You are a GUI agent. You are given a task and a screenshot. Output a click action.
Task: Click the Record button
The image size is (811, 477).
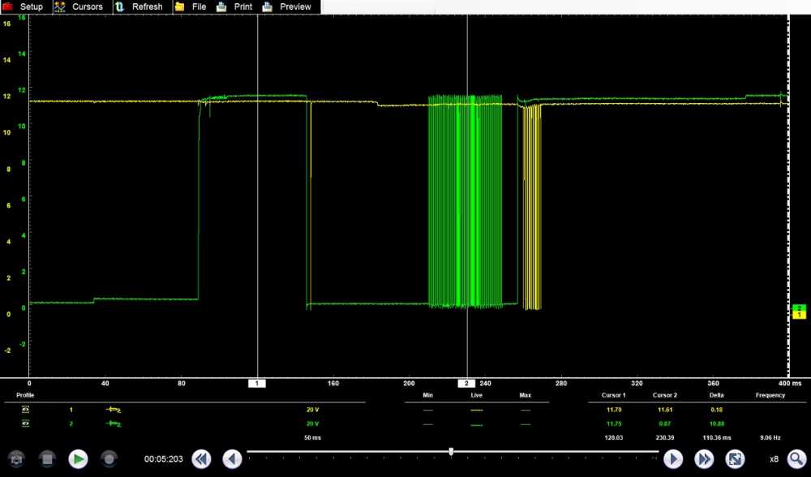coord(109,459)
